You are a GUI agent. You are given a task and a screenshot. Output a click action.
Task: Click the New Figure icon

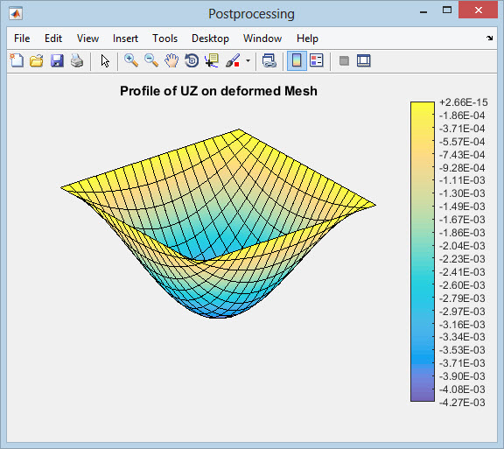pos(17,60)
